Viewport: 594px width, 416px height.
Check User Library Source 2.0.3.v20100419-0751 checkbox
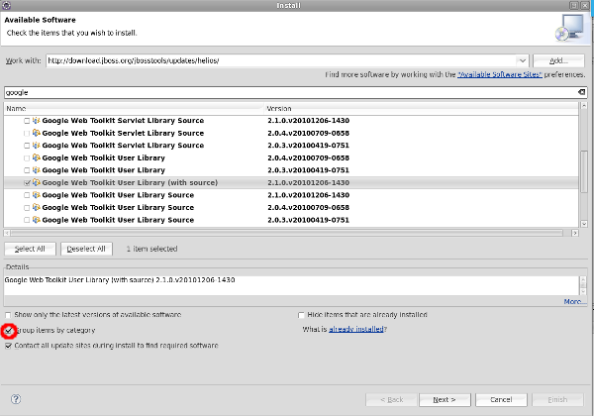pyautogui.click(x=27, y=220)
